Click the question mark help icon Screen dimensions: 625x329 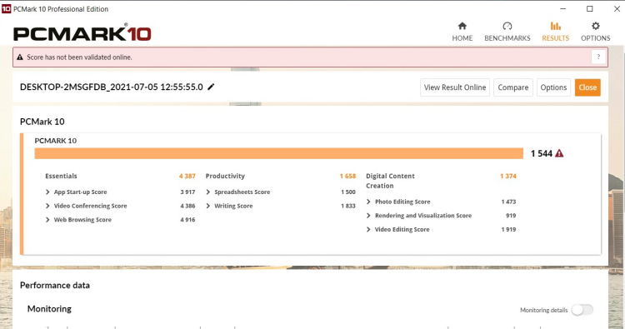coord(598,57)
